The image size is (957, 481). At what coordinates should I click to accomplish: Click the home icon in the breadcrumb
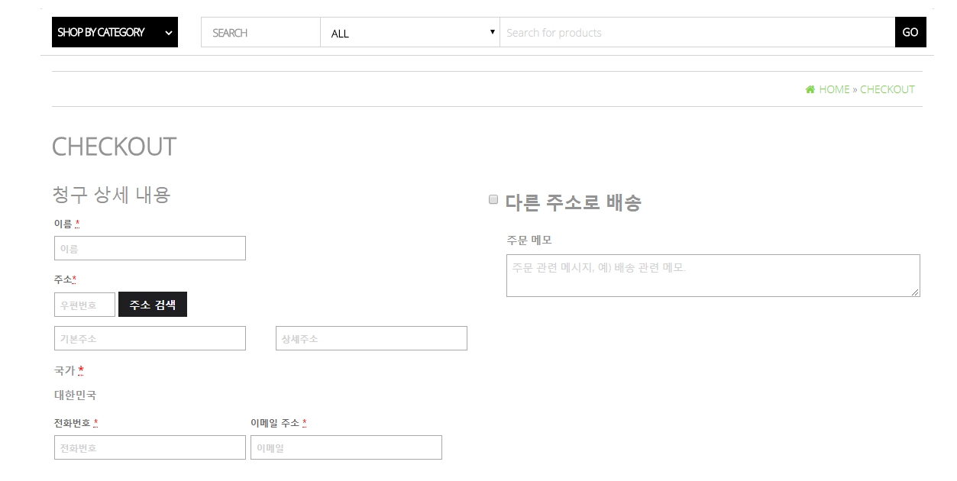pyautogui.click(x=810, y=89)
